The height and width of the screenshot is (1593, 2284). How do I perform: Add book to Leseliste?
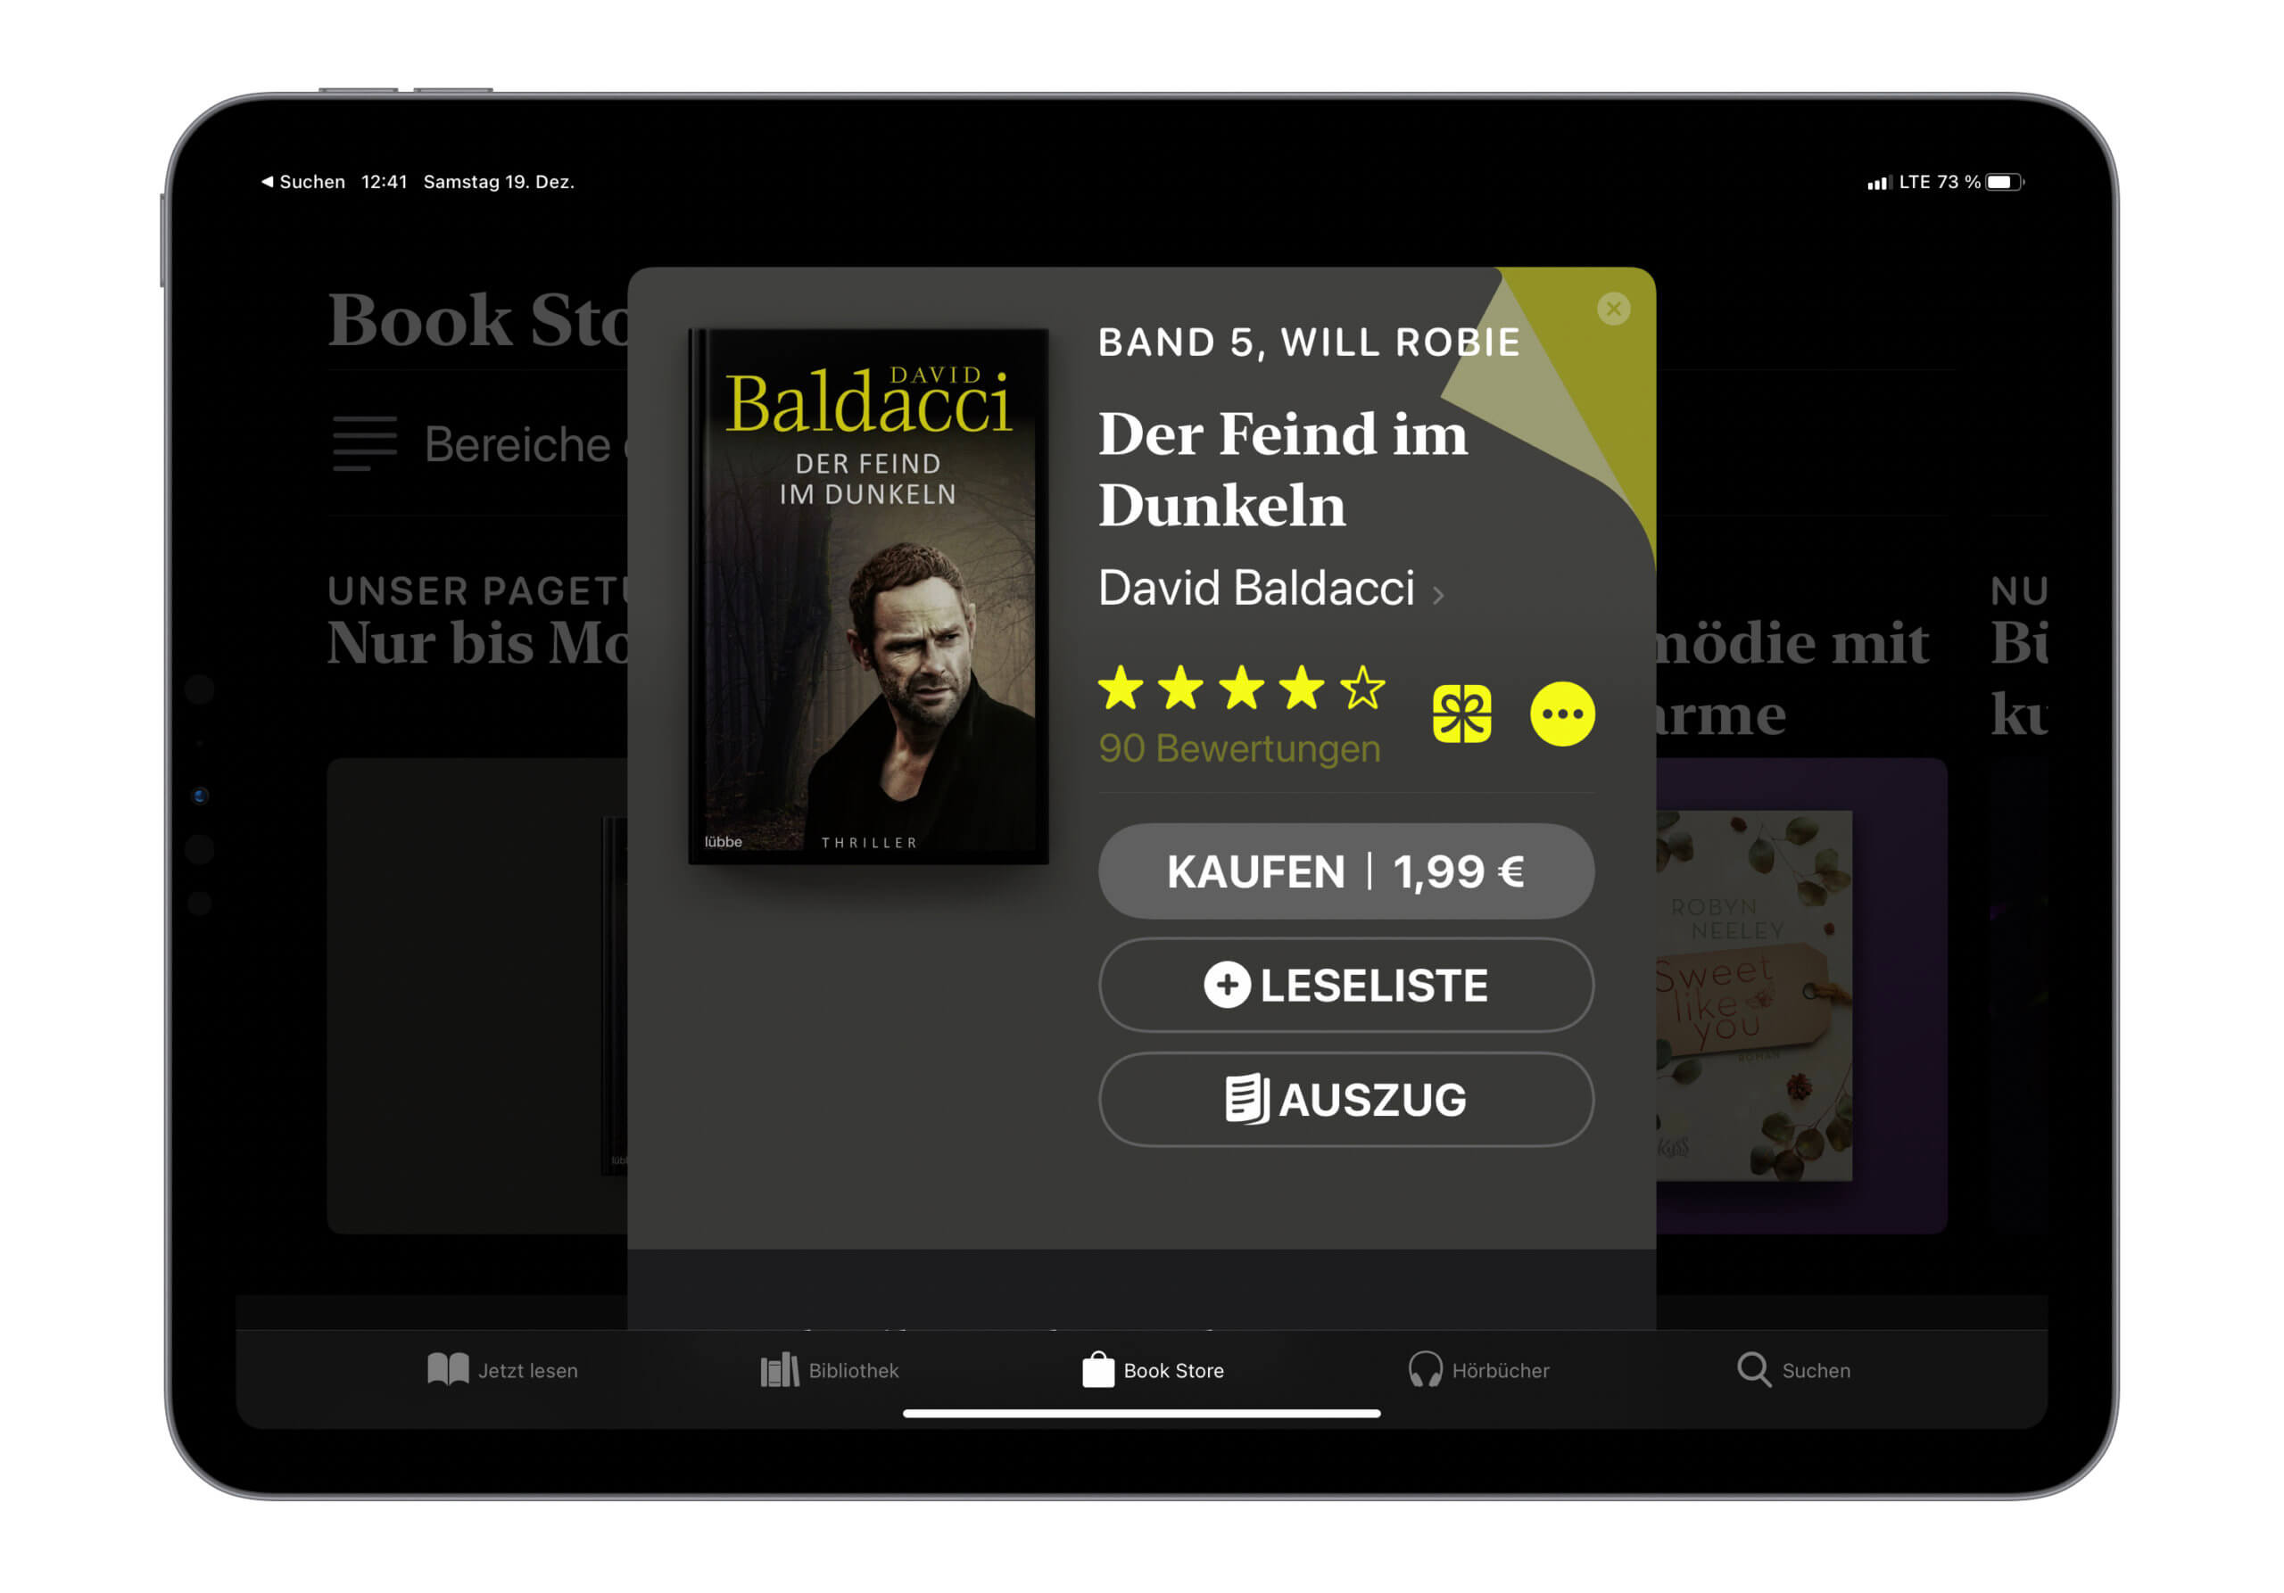tap(1346, 986)
